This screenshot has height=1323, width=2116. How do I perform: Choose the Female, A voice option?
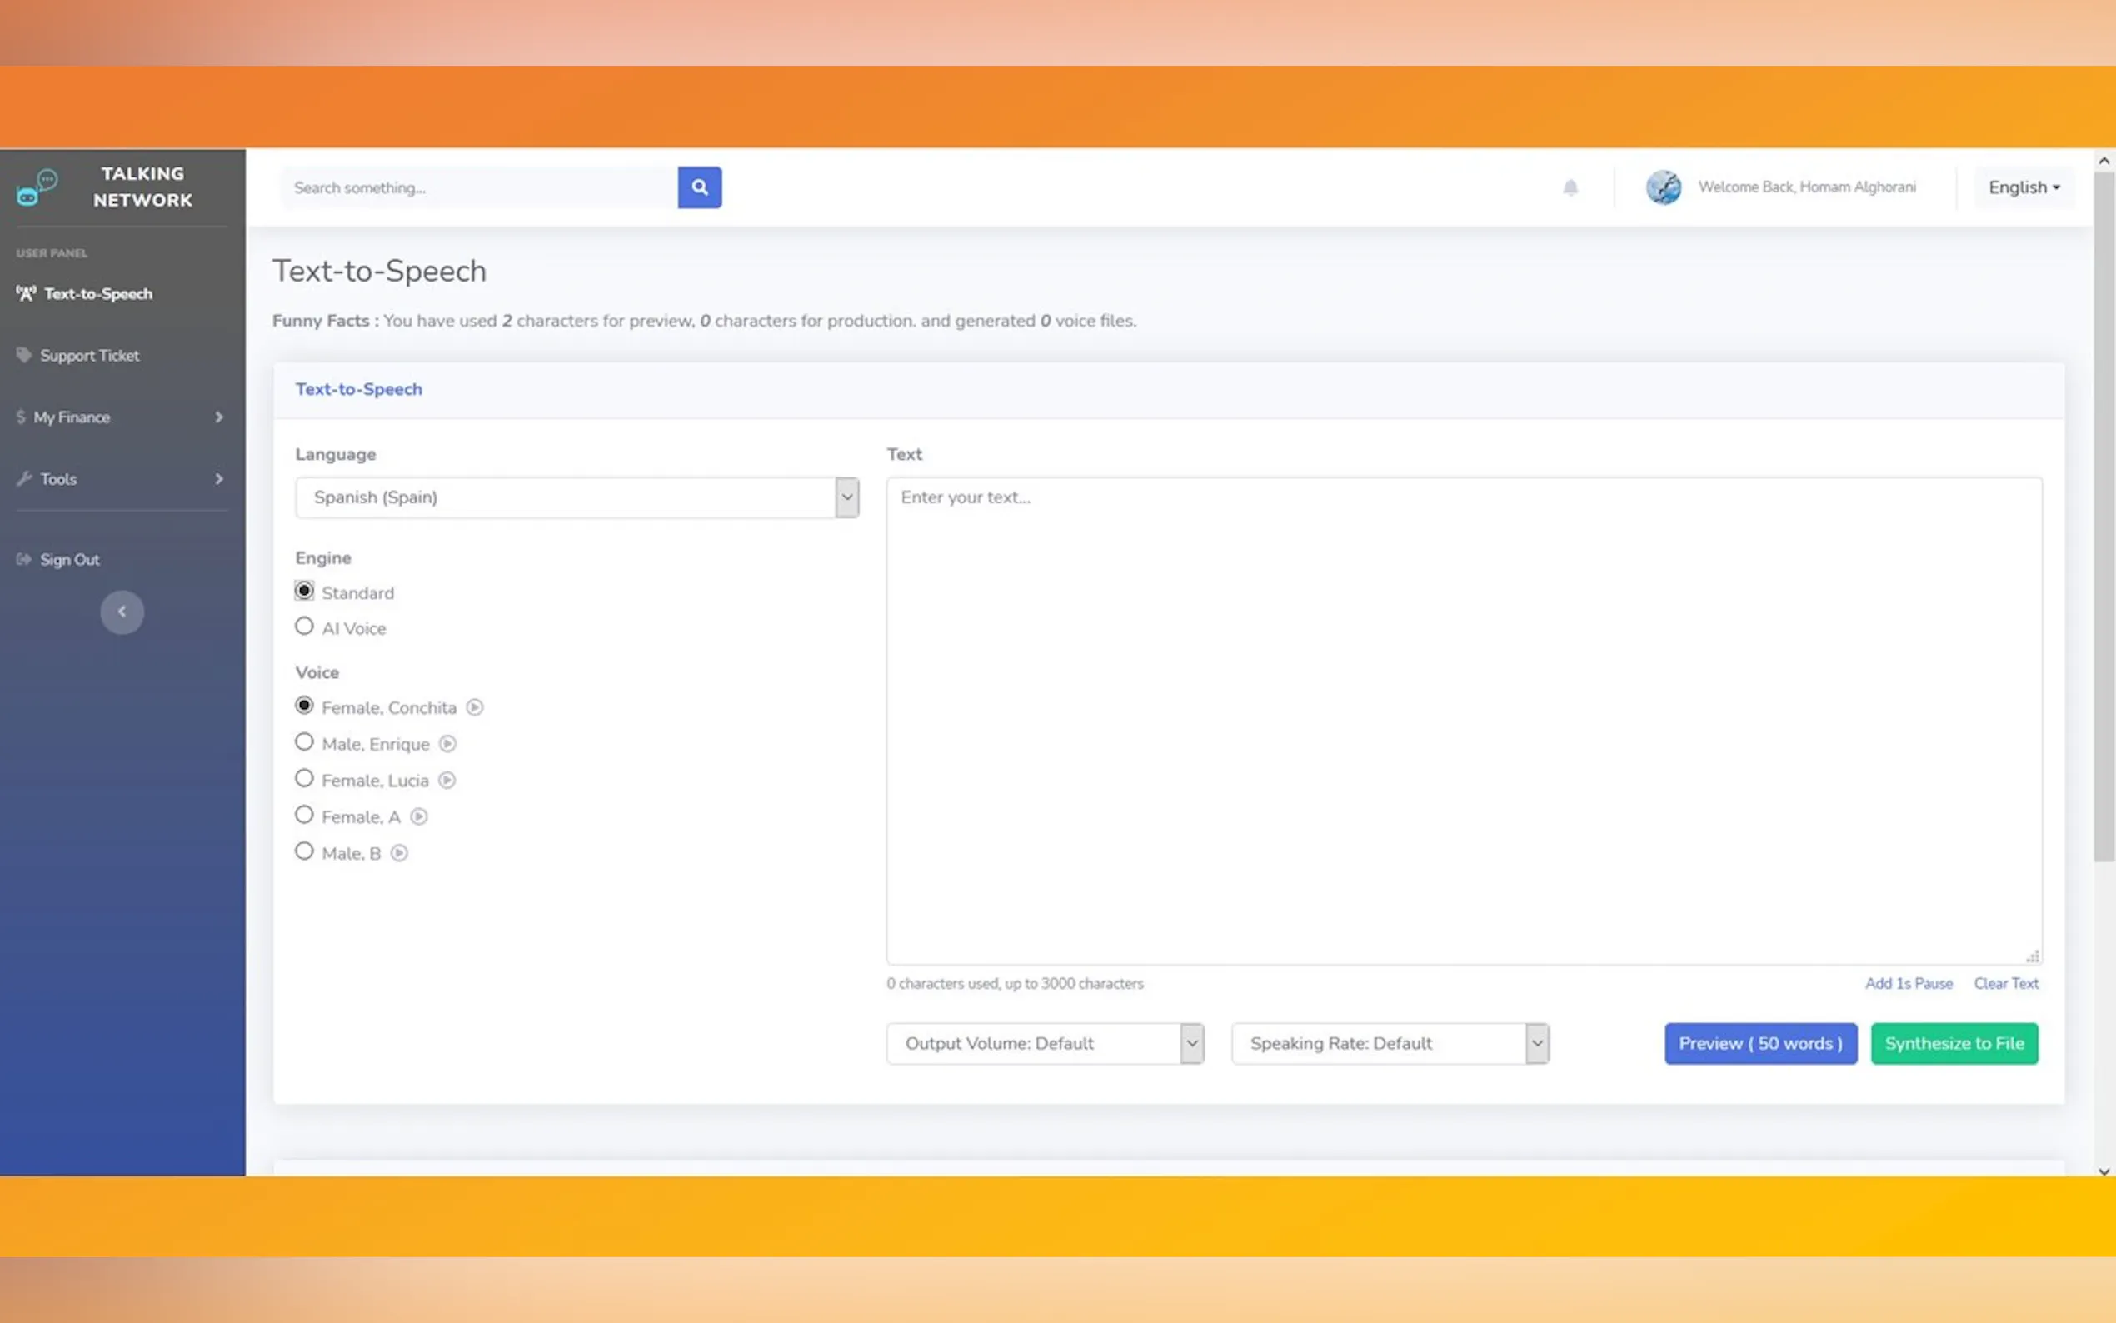point(303,816)
